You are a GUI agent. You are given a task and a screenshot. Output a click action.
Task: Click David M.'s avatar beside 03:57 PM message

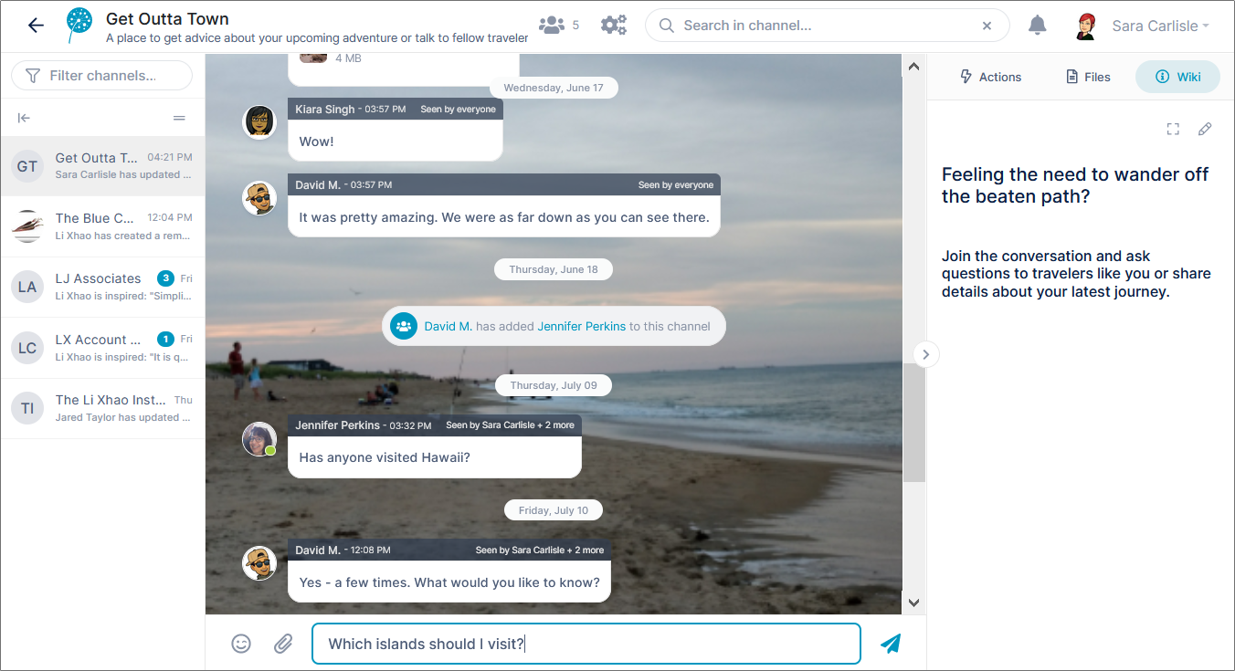pyautogui.click(x=259, y=198)
